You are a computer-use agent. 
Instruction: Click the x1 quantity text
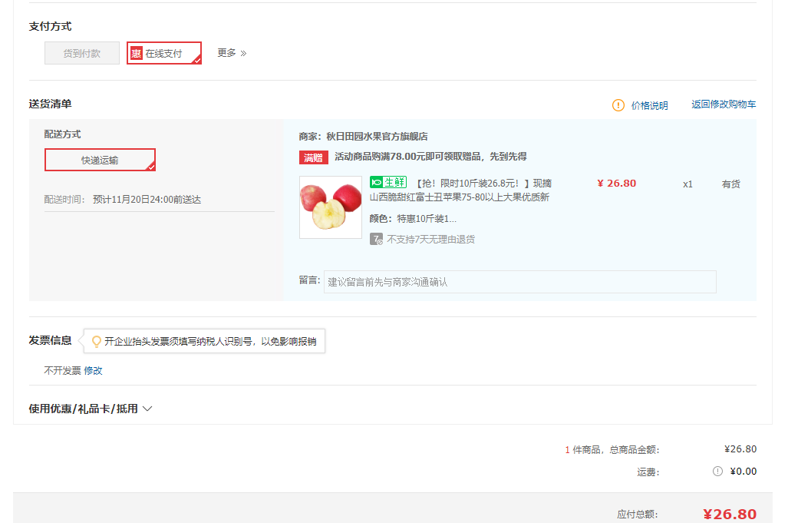click(x=687, y=184)
